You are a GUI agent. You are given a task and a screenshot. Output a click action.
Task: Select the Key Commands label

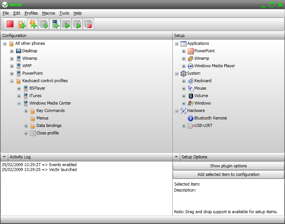(50, 111)
